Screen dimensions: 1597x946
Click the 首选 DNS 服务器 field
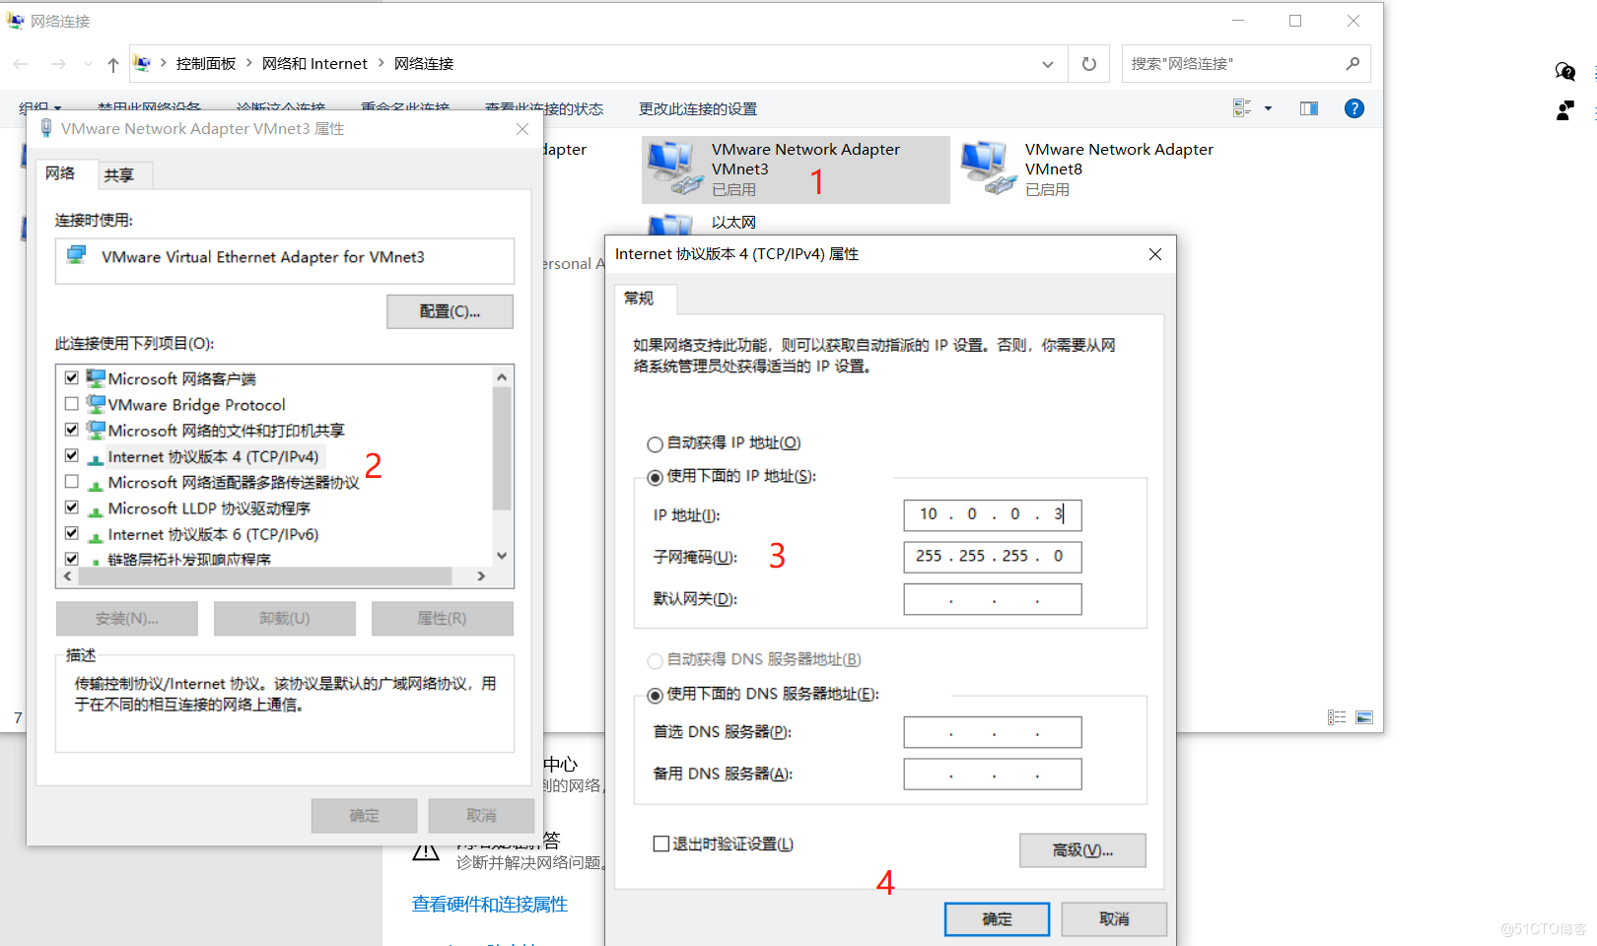coord(993,732)
